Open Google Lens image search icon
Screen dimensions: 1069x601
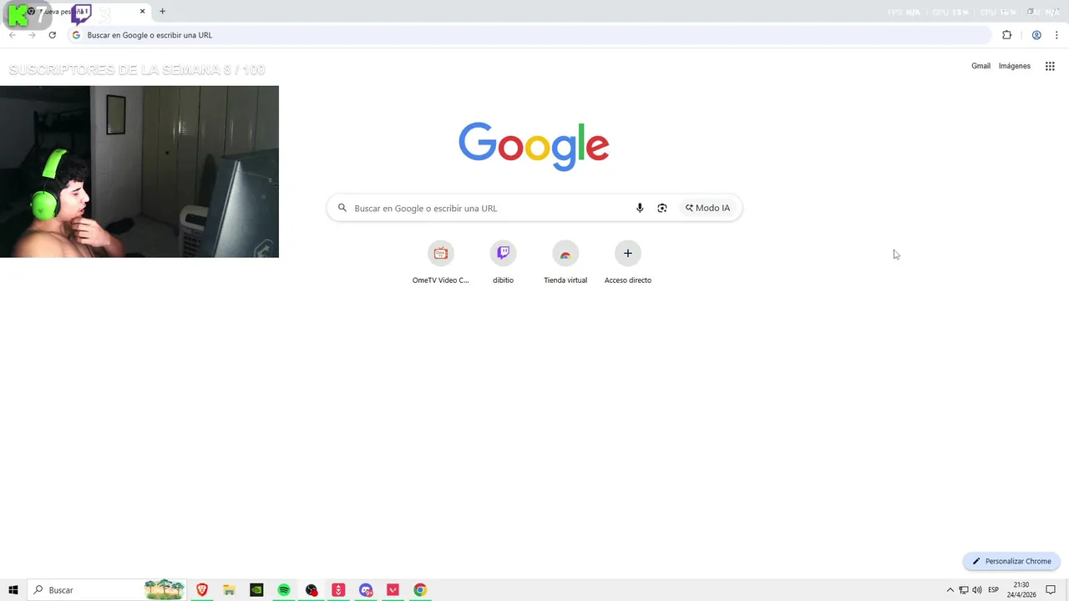pyautogui.click(x=662, y=208)
